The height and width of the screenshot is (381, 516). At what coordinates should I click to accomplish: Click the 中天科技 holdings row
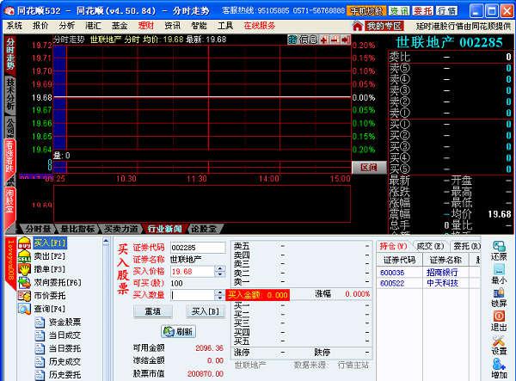point(427,283)
